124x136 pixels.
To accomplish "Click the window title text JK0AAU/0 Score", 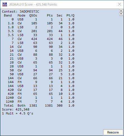I will point(21,4).
